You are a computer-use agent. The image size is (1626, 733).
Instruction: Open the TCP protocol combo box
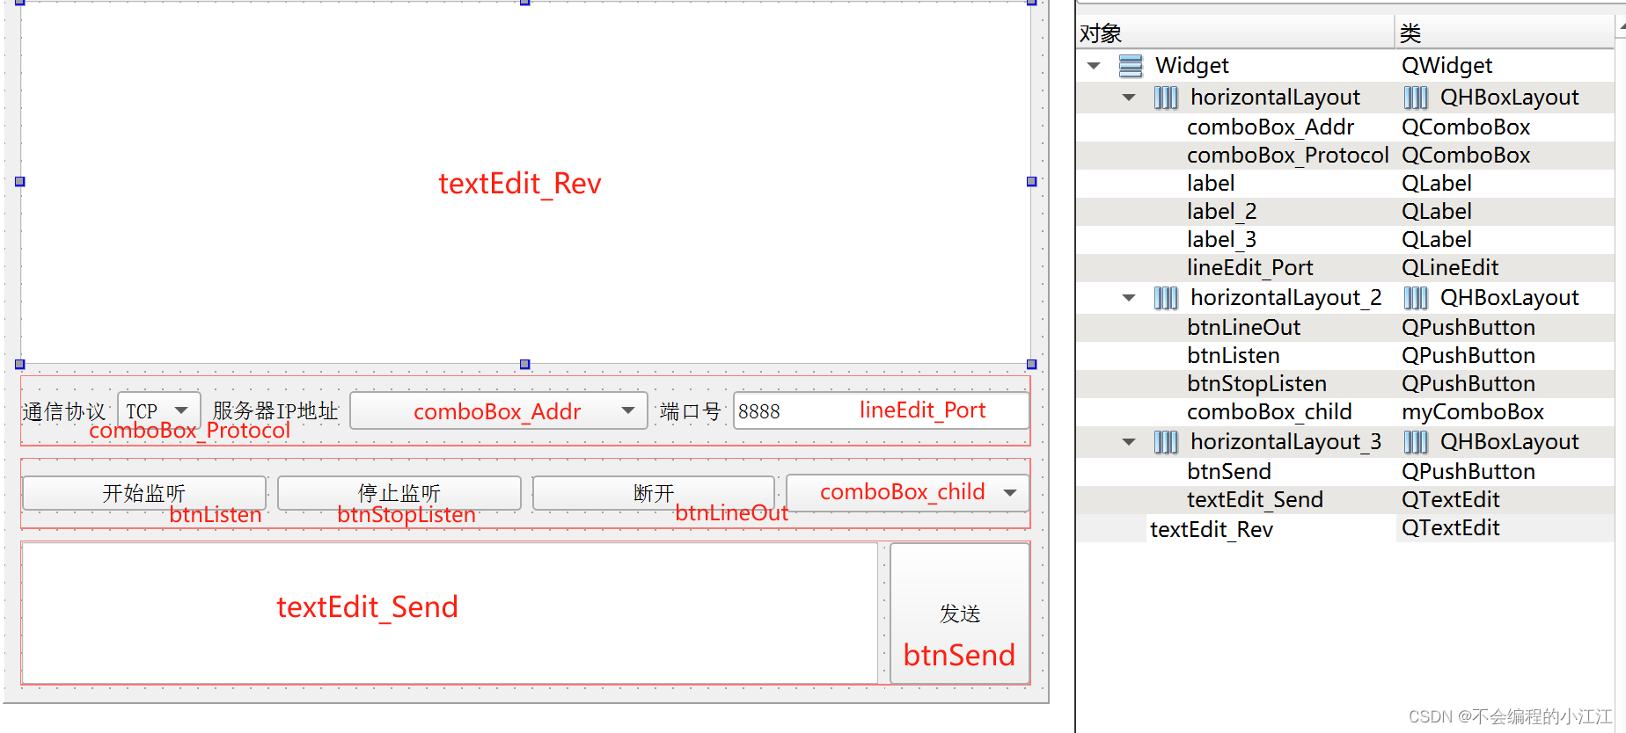pos(159,410)
